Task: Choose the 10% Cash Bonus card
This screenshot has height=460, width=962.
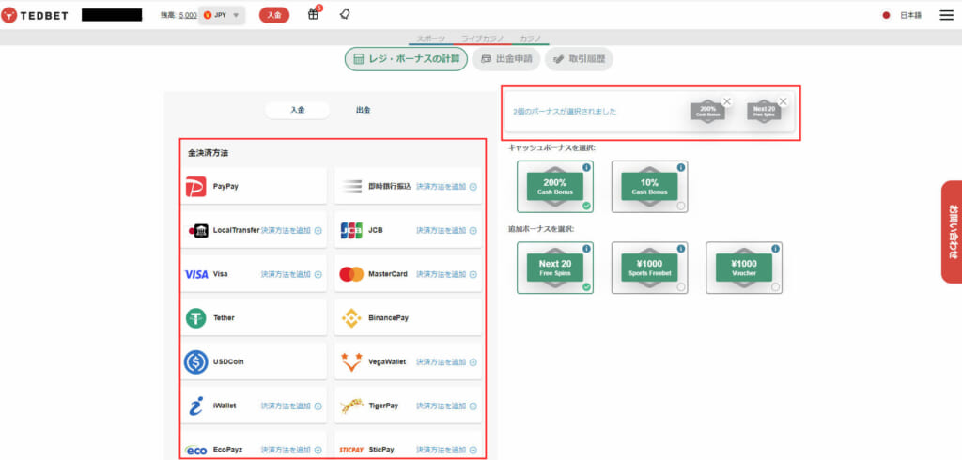Action: click(x=650, y=187)
